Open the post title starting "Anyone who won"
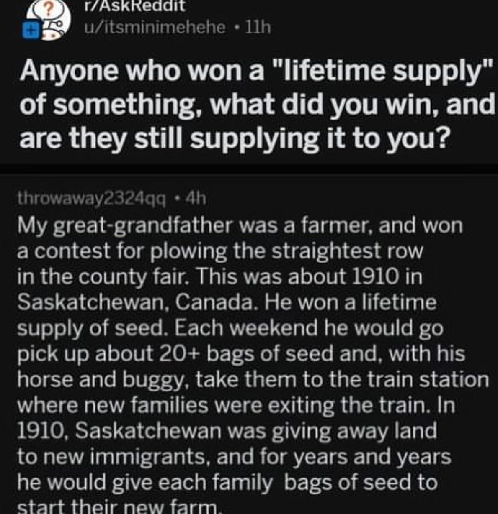The width and height of the screenshot is (498, 514). 255,71
